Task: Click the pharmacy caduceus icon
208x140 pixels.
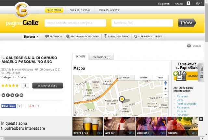Action: (105, 36)
